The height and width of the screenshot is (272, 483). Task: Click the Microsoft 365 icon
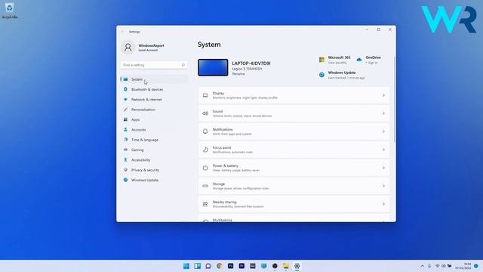[x=321, y=60]
